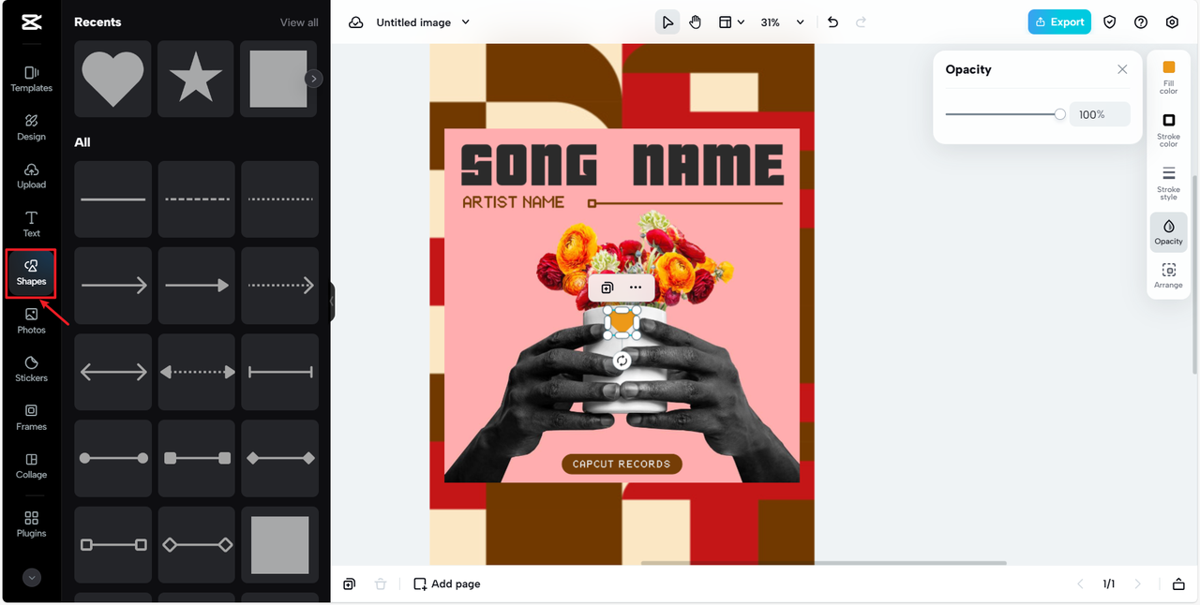Open the canvas layout dropdown
This screenshot has width=1200, height=605.
(x=731, y=22)
